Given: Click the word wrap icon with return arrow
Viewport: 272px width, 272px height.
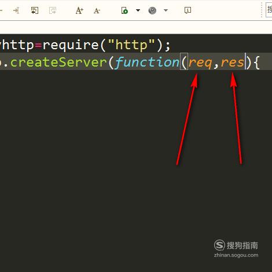Looking at the screenshot, I should pyautogui.click(x=35, y=10).
